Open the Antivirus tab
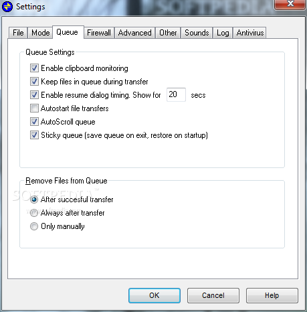 (250, 33)
